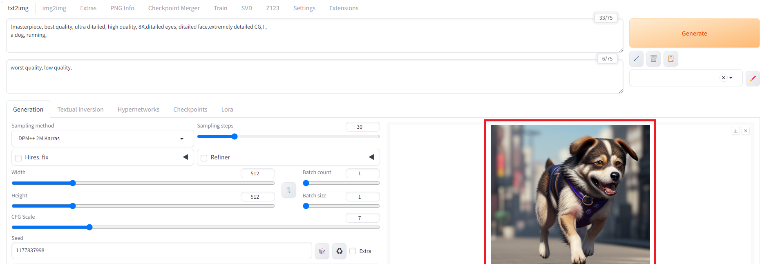Viewport: 762px width, 264px height.
Task: Click the Height number field
Action: (x=257, y=197)
